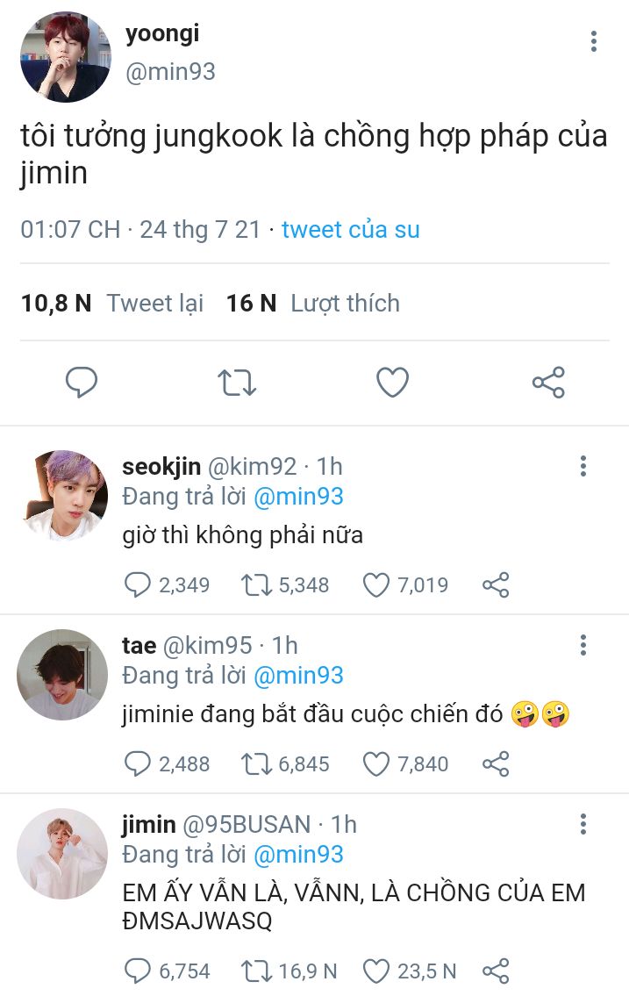Screen dimensions: 629x996
Task: Open more options on jimin's reply
Action: point(583,824)
